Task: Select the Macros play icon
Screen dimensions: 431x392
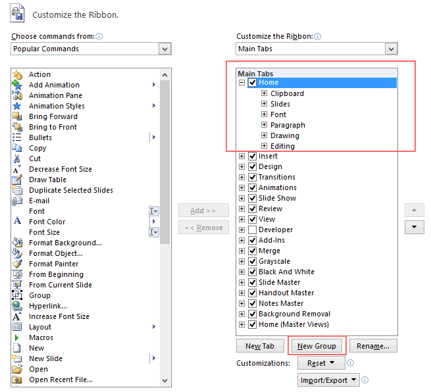Action: tap(17, 337)
